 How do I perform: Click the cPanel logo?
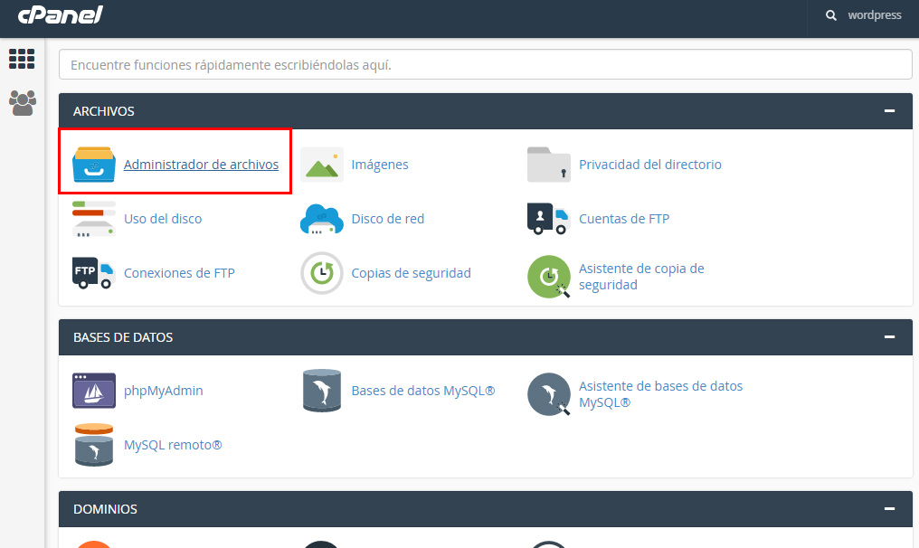[61, 14]
